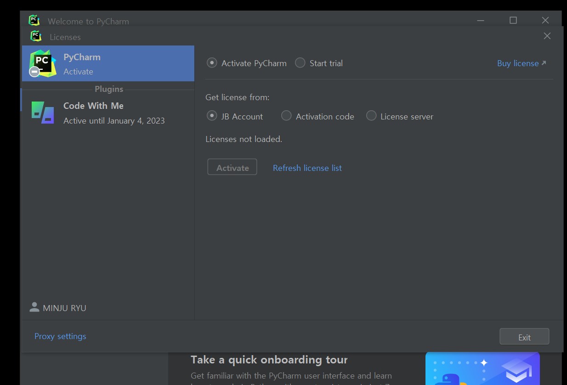
Task: Click the onboarding tour illustration in Welcome window
Action: pos(482,368)
